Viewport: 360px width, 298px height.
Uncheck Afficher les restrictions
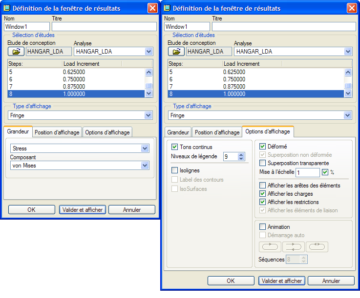pyautogui.click(x=262, y=202)
